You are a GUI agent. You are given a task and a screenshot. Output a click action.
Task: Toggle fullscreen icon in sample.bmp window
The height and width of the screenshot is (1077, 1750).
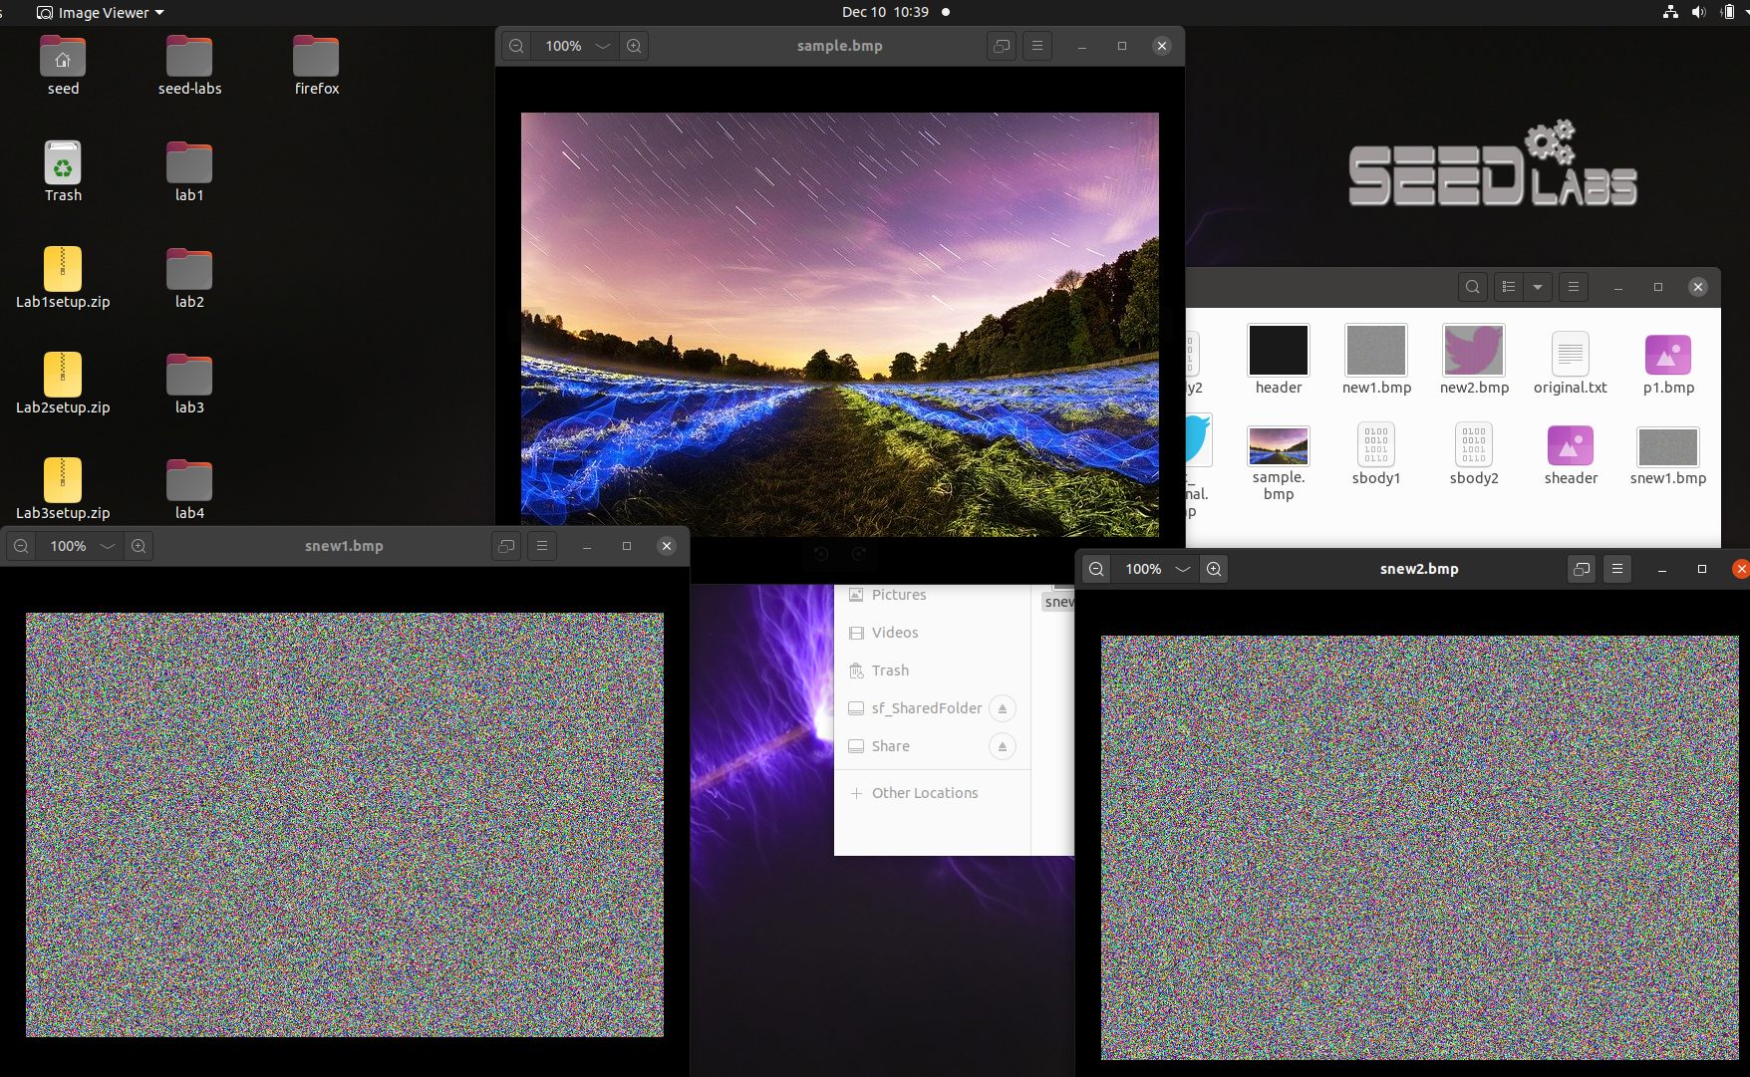click(x=1002, y=46)
